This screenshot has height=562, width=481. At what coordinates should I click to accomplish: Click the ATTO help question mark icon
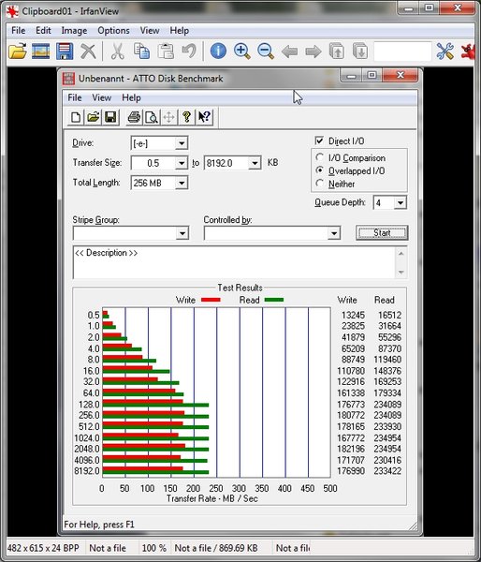pyautogui.click(x=186, y=117)
